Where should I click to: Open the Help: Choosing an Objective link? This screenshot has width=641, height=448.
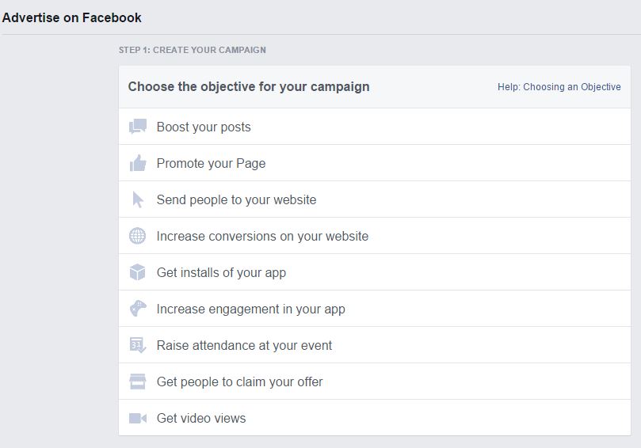(x=559, y=87)
